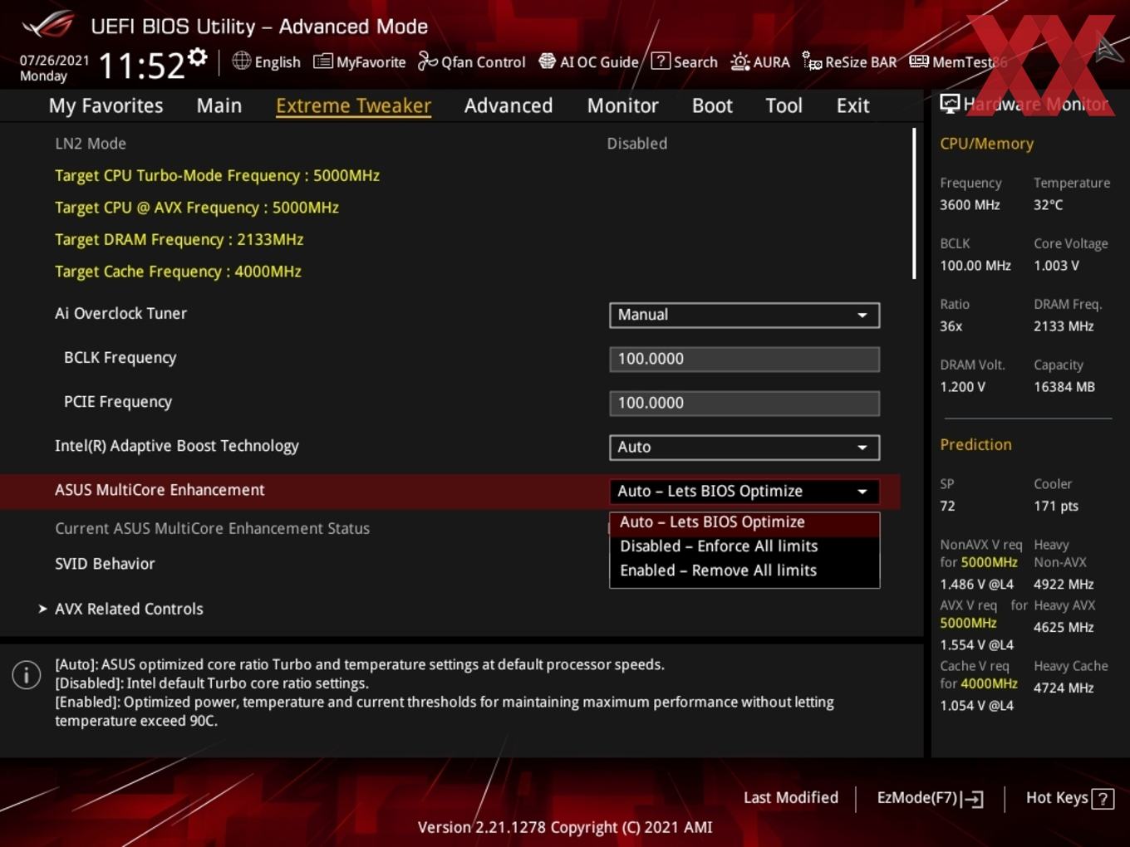
Task: Open the AI OC Guide
Action: tap(589, 61)
